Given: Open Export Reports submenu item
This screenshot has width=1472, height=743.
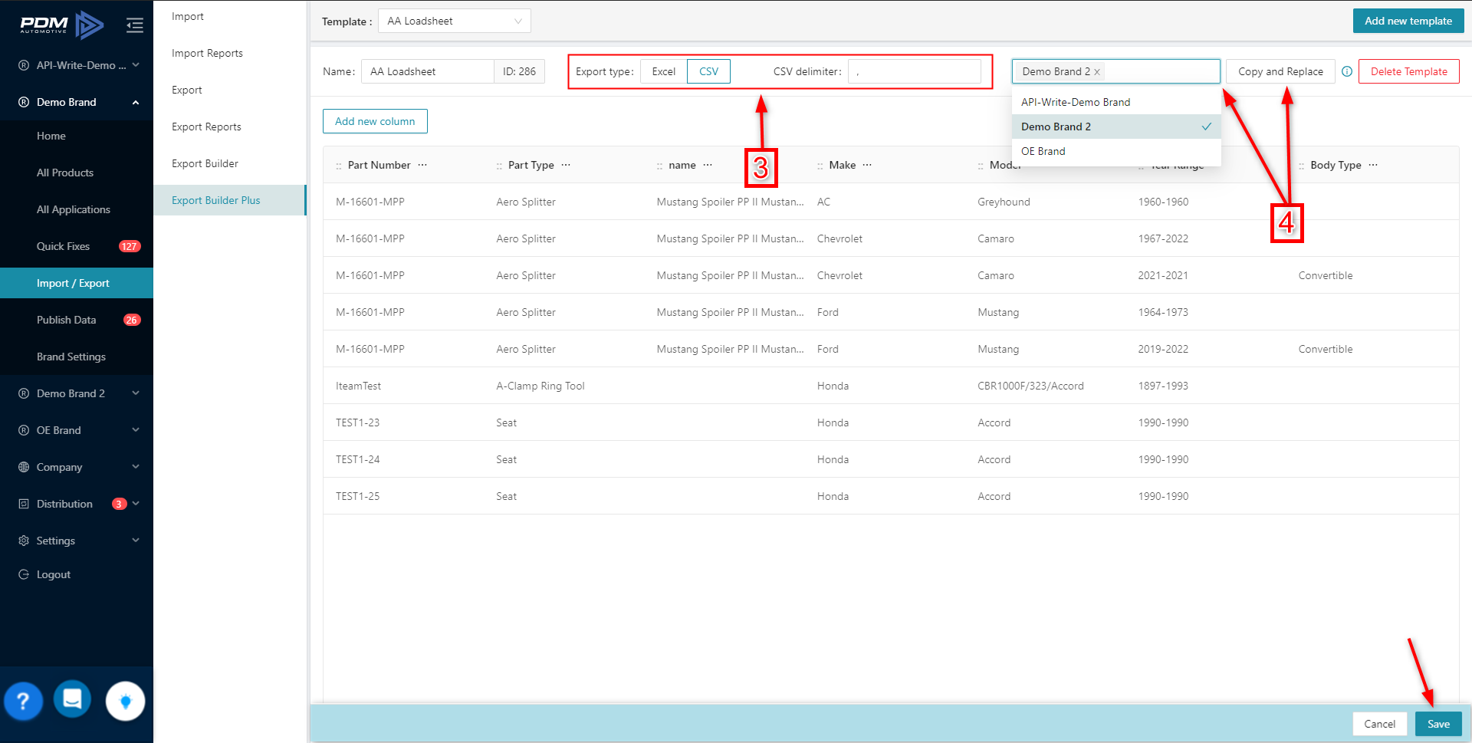Looking at the screenshot, I should pos(230,127).
